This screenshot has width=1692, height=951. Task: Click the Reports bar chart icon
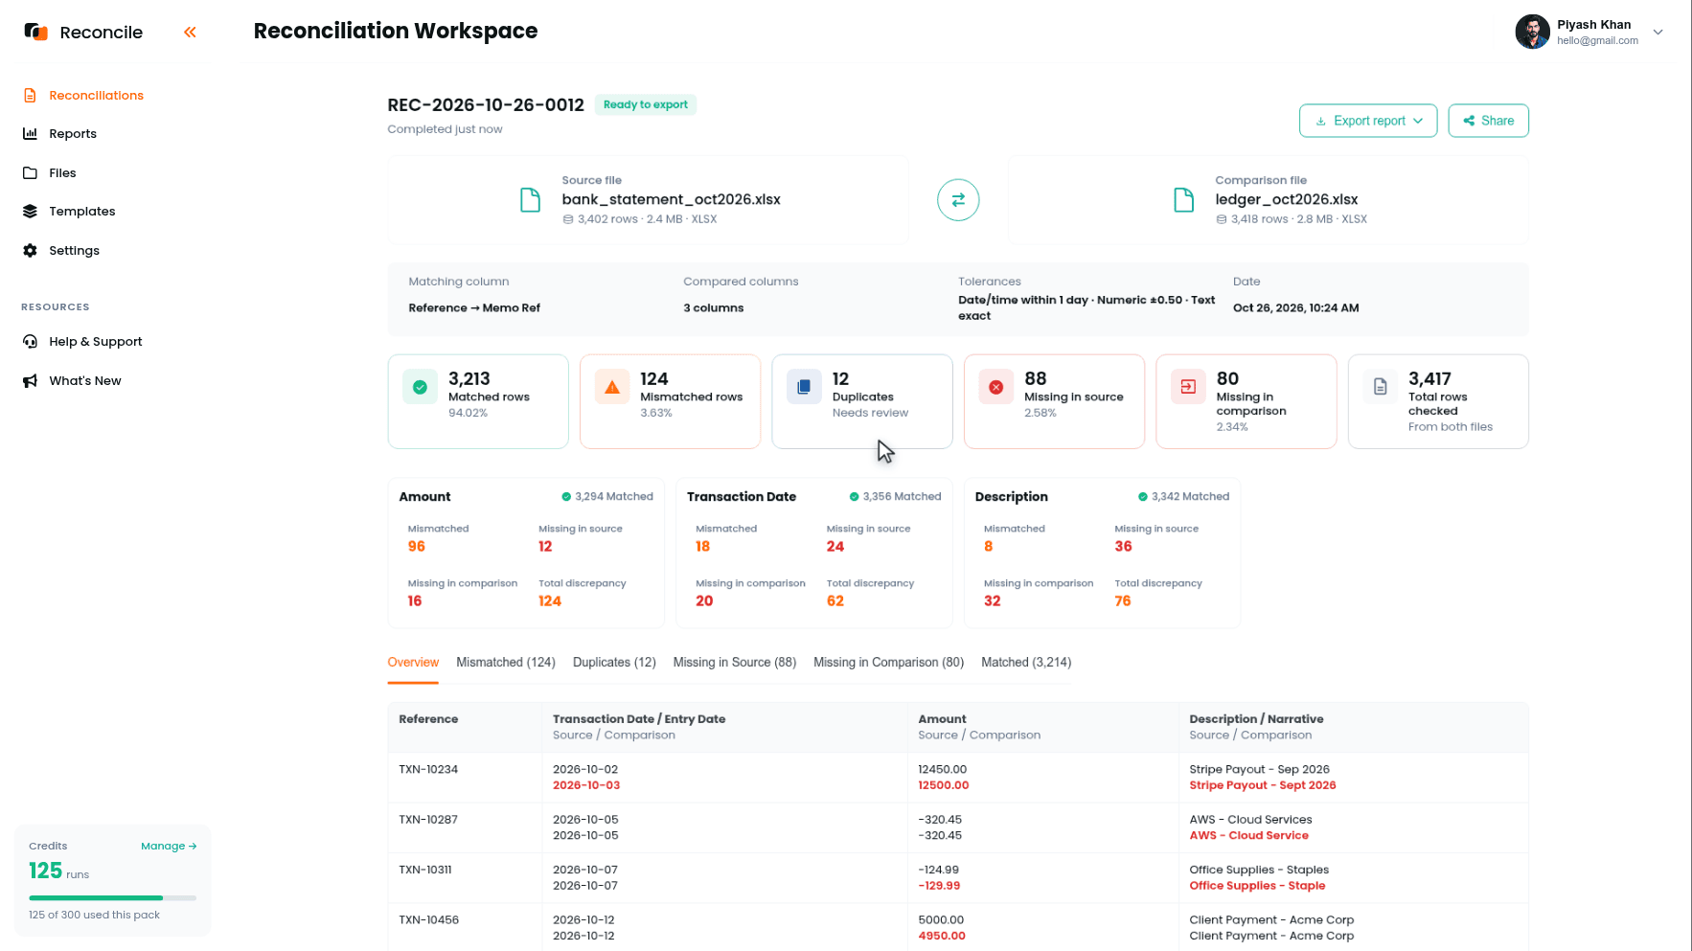coord(30,134)
